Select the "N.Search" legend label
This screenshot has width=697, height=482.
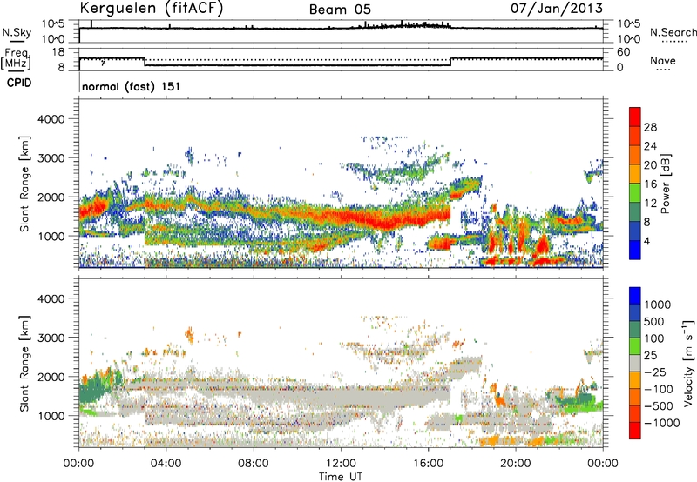pyautogui.click(x=673, y=32)
